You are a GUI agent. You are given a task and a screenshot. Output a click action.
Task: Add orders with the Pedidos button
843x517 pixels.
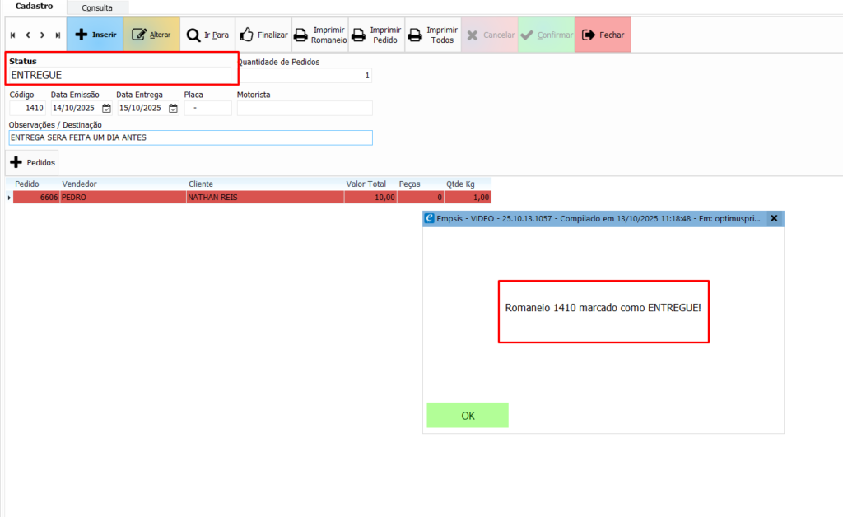coord(32,163)
